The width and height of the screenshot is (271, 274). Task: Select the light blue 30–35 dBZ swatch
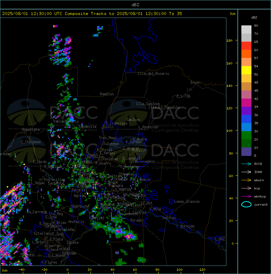point(246,127)
